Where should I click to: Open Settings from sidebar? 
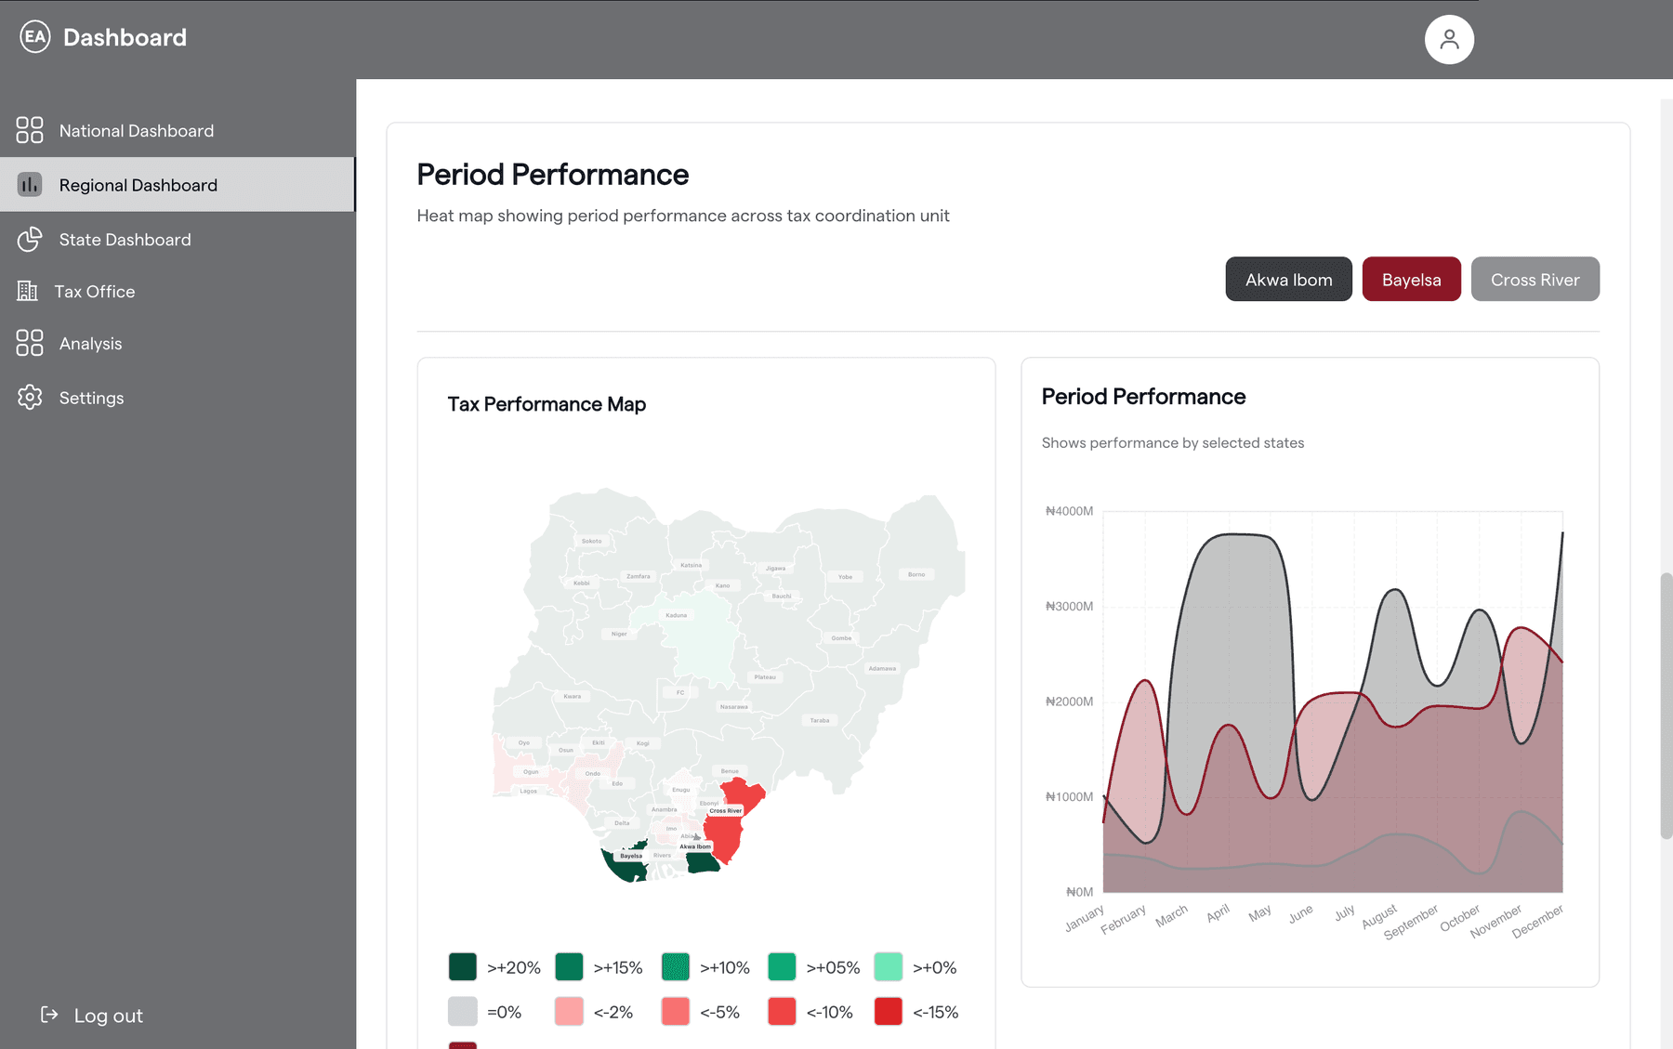pyautogui.click(x=178, y=397)
